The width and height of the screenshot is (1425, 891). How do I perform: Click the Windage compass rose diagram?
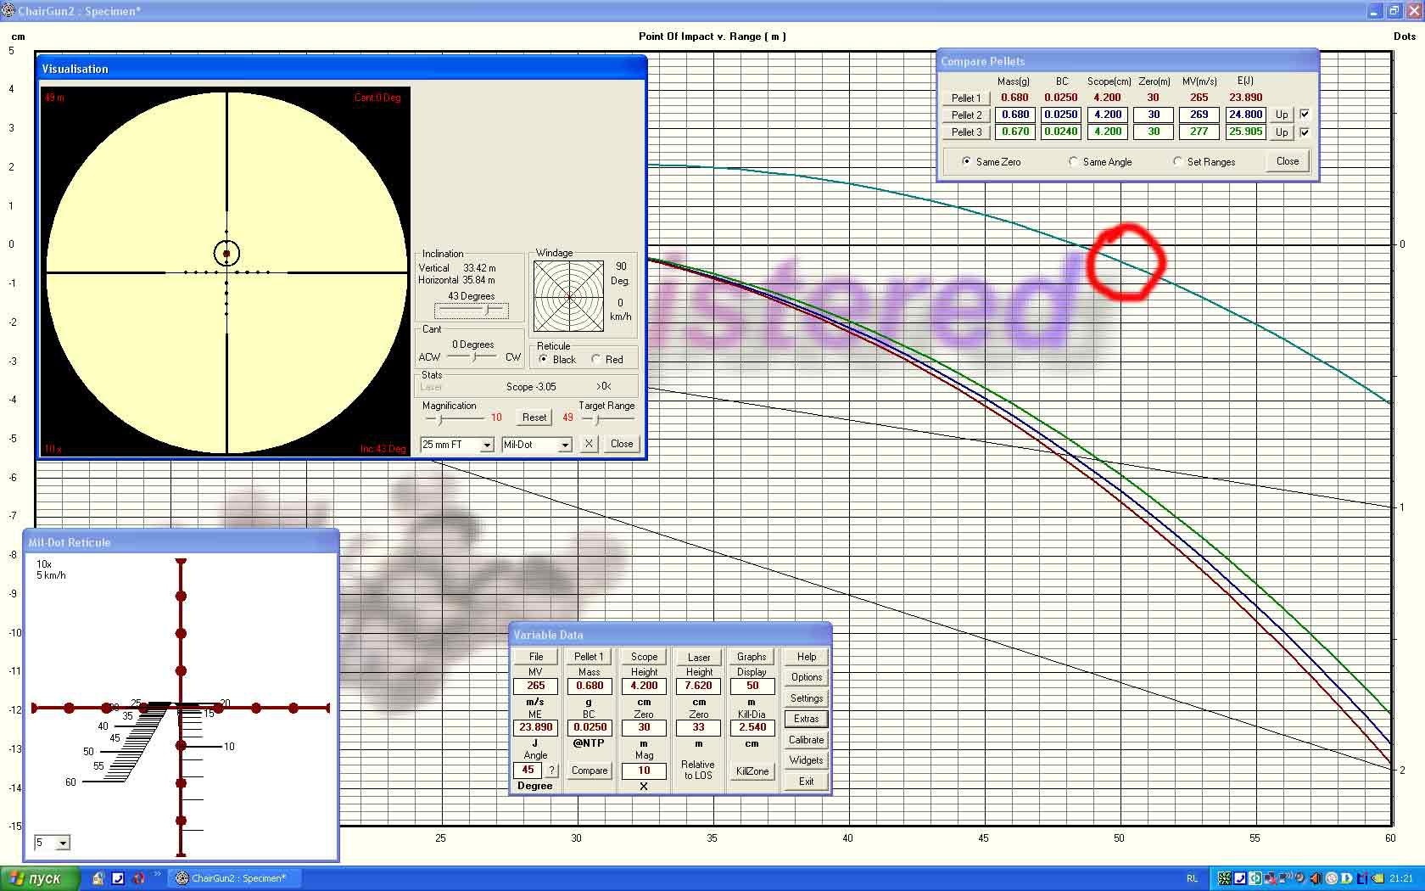[568, 296]
